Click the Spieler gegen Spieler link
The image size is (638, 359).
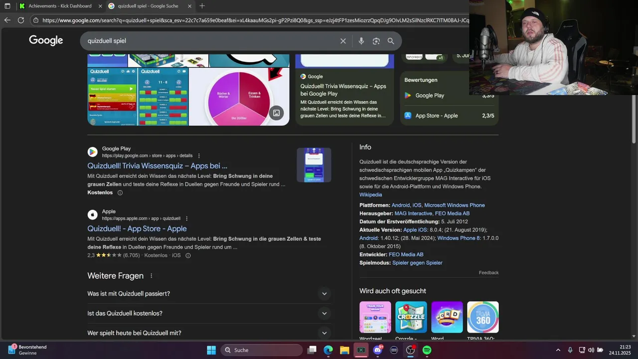coord(417,263)
